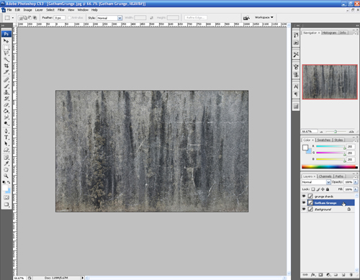Swap foreground and background colors in the toolbox
Viewport: 360px width, 280px height.
click(9, 182)
